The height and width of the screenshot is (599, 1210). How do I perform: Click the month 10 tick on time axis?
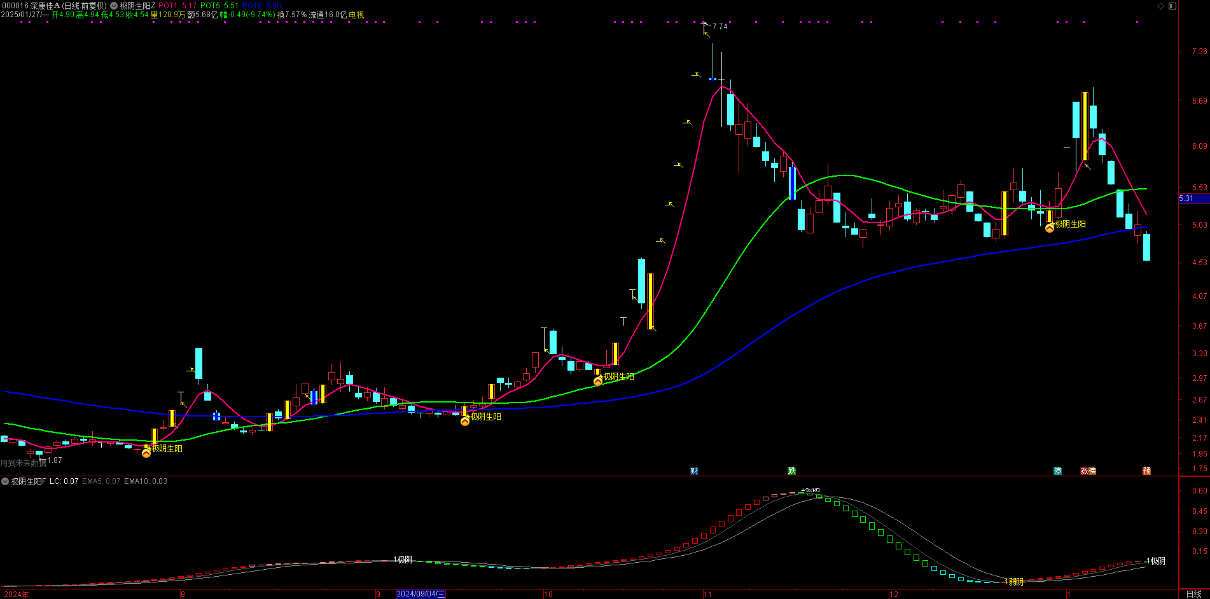click(548, 595)
